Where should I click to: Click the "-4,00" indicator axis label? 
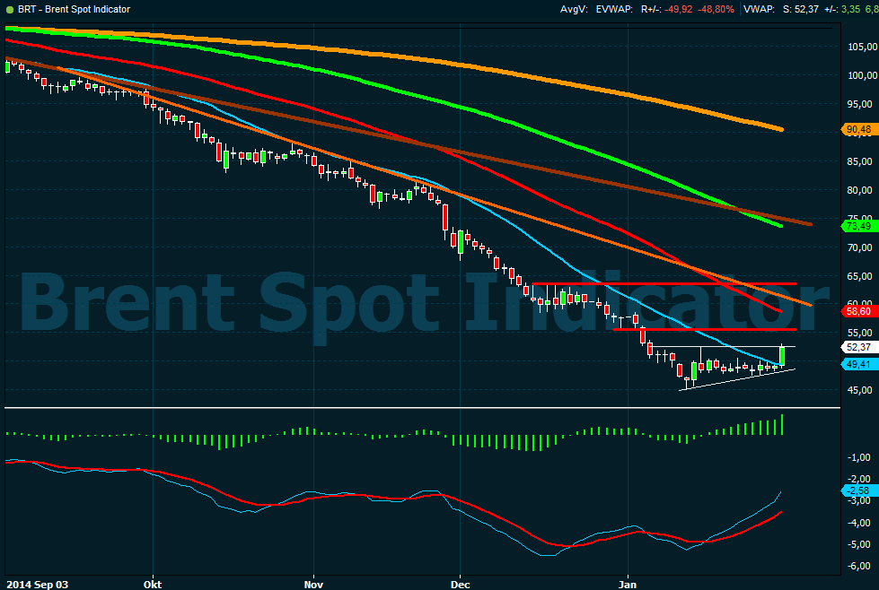[x=859, y=522]
